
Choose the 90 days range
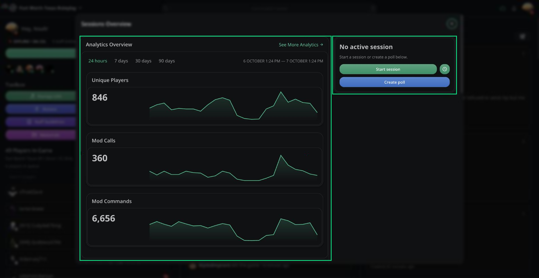click(167, 61)
